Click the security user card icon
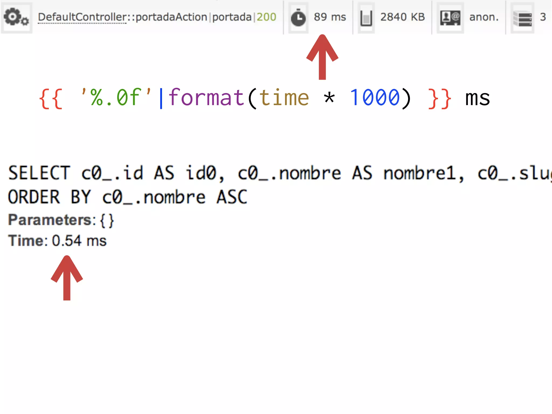Image resolution: width=552 pixels, height=414 pixels. [450, 18]
